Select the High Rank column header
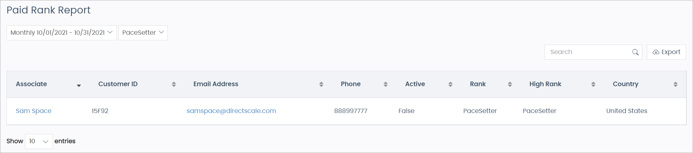Screen dimensions: 693x153 [x=545, y=84]
